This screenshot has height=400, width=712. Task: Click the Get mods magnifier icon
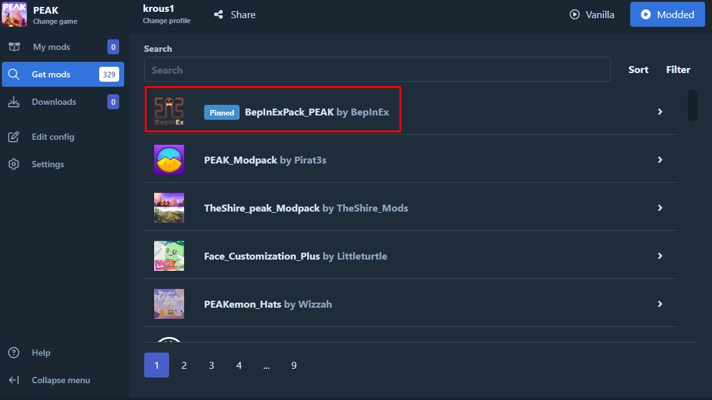point(14,74)
